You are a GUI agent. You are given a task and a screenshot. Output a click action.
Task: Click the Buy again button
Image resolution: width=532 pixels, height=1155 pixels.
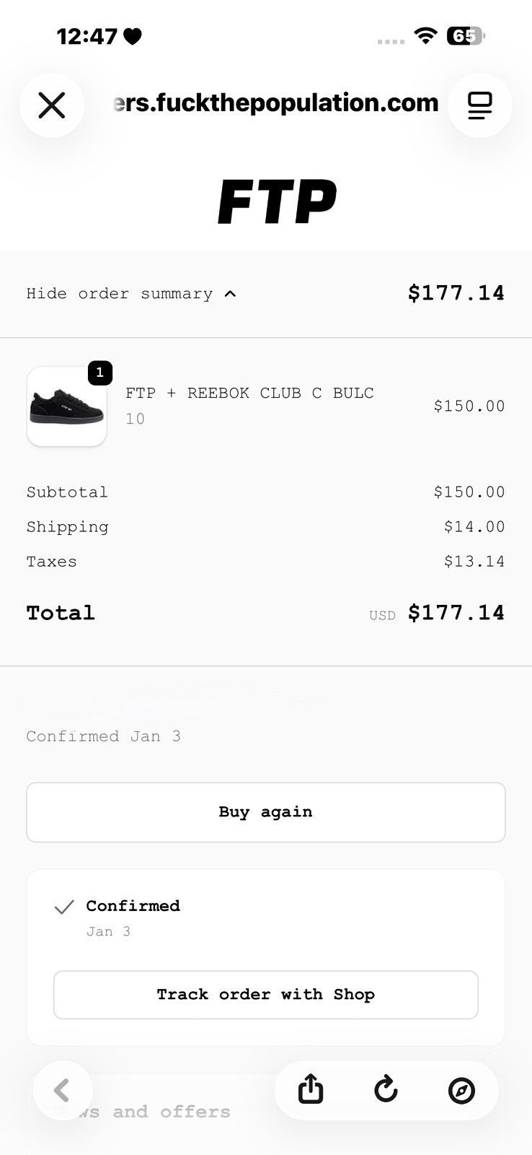click(266, 812)
